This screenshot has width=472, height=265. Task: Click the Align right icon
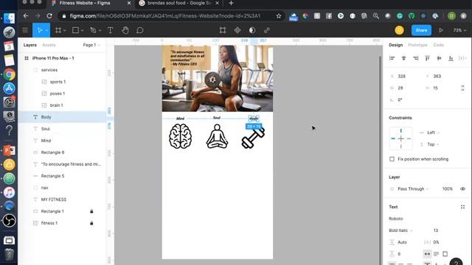coord(416,58)
